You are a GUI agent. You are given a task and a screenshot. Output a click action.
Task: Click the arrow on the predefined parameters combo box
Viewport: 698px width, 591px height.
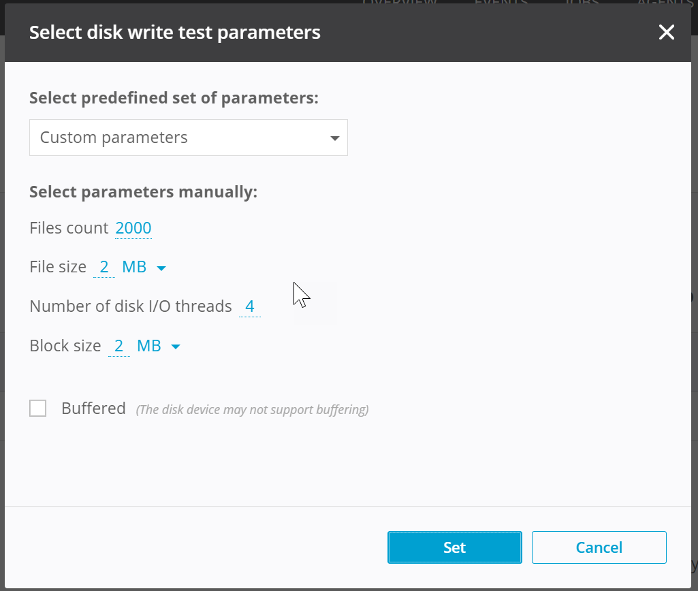[334, 138]
